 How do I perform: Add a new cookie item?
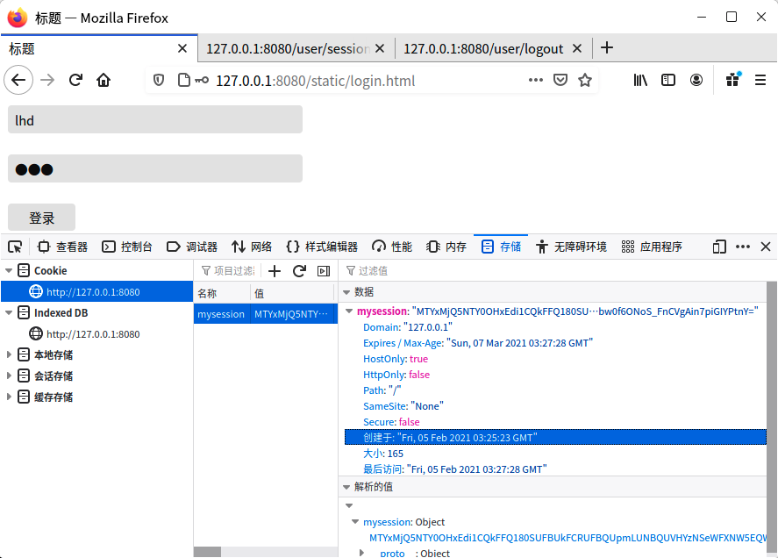(275, 270)
